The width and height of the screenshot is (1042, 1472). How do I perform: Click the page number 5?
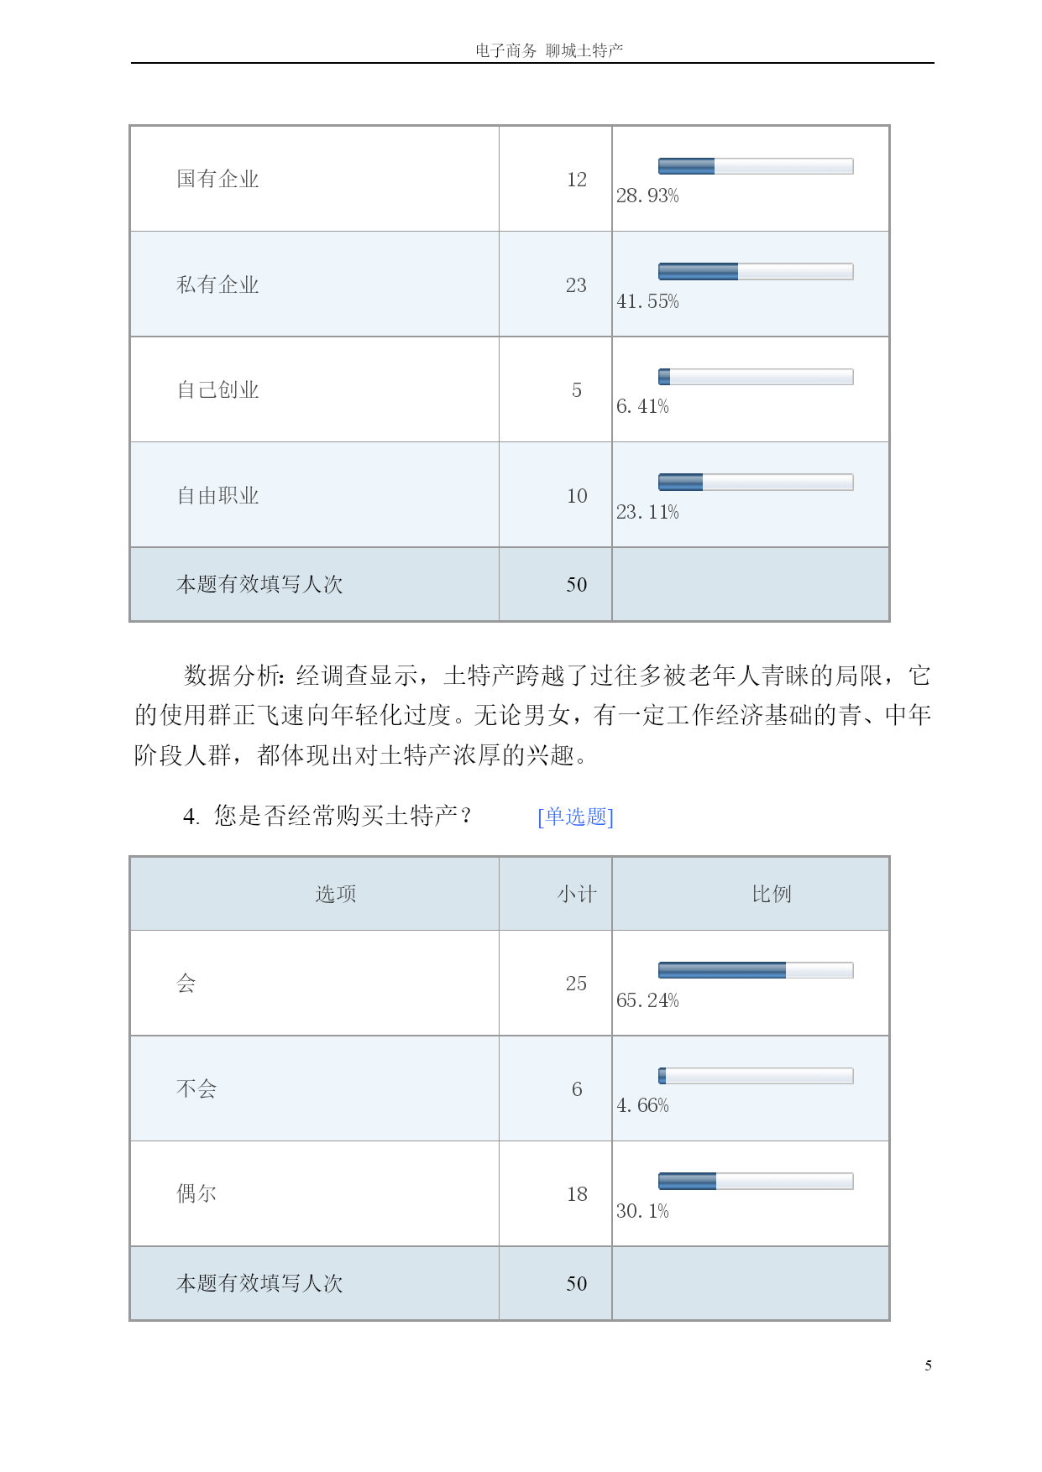[928, 1365]
